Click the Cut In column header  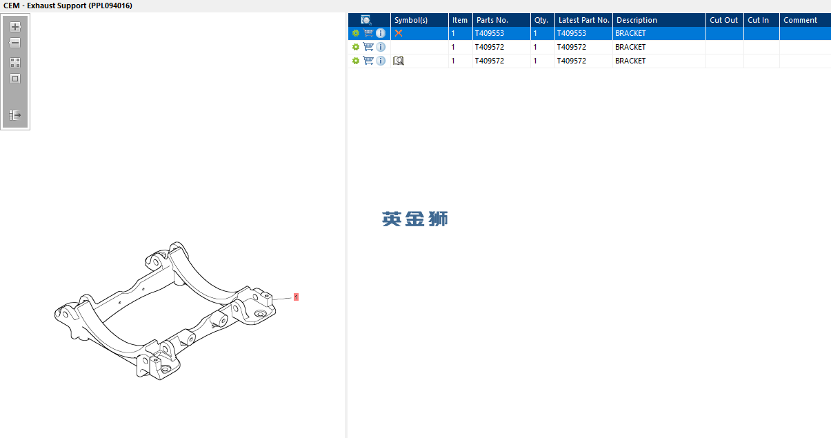(x=761, y=20)
